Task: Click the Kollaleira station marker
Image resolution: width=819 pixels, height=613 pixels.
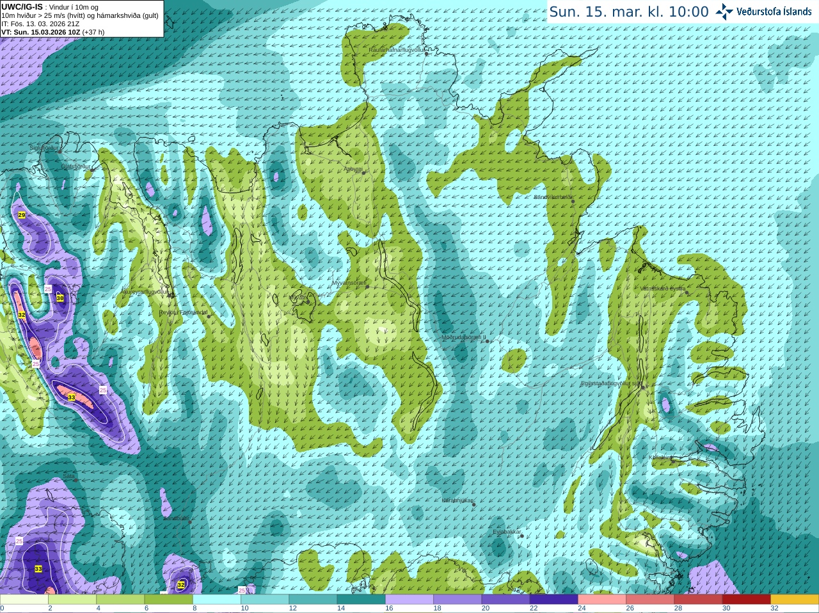Action: (673, 460)
